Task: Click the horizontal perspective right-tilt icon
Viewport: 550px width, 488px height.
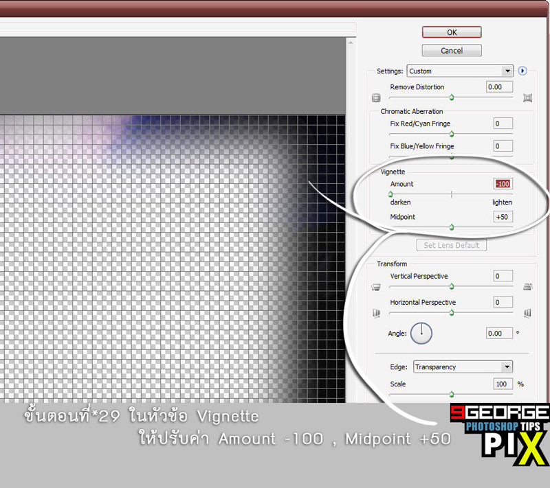Action: point(527,313)
